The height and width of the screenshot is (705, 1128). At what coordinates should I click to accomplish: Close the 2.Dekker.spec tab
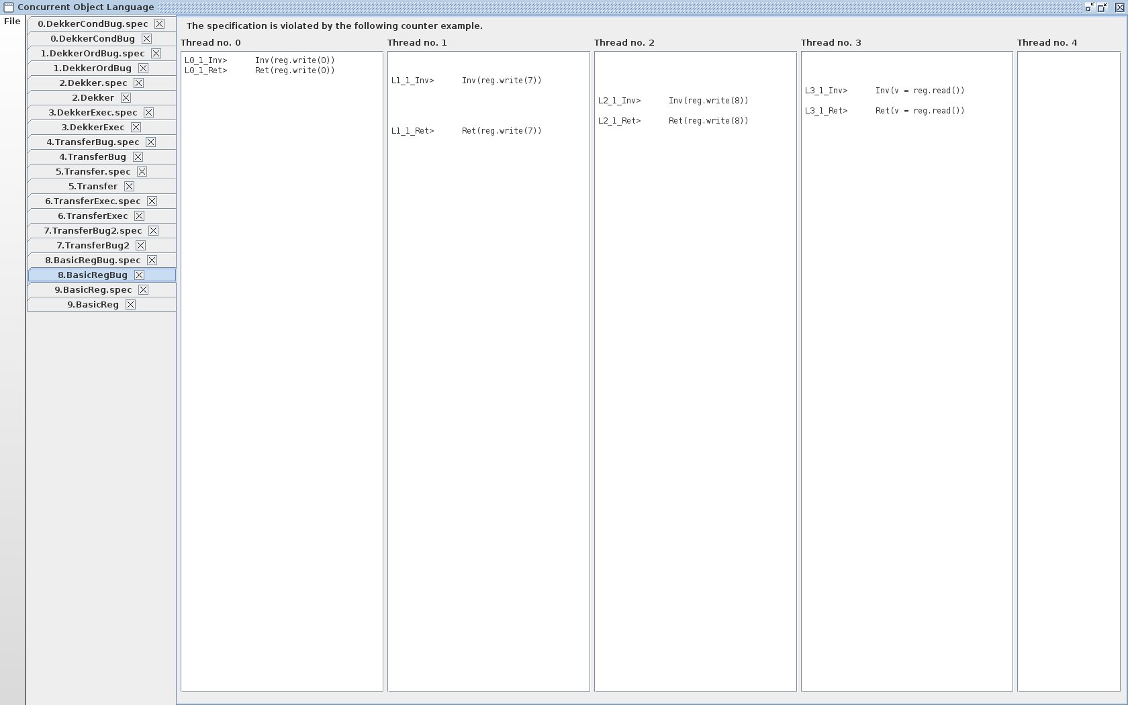pyautogui.click(x=138, y=83)
